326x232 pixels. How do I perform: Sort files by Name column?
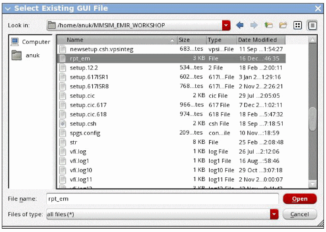(x=116, y=40)
